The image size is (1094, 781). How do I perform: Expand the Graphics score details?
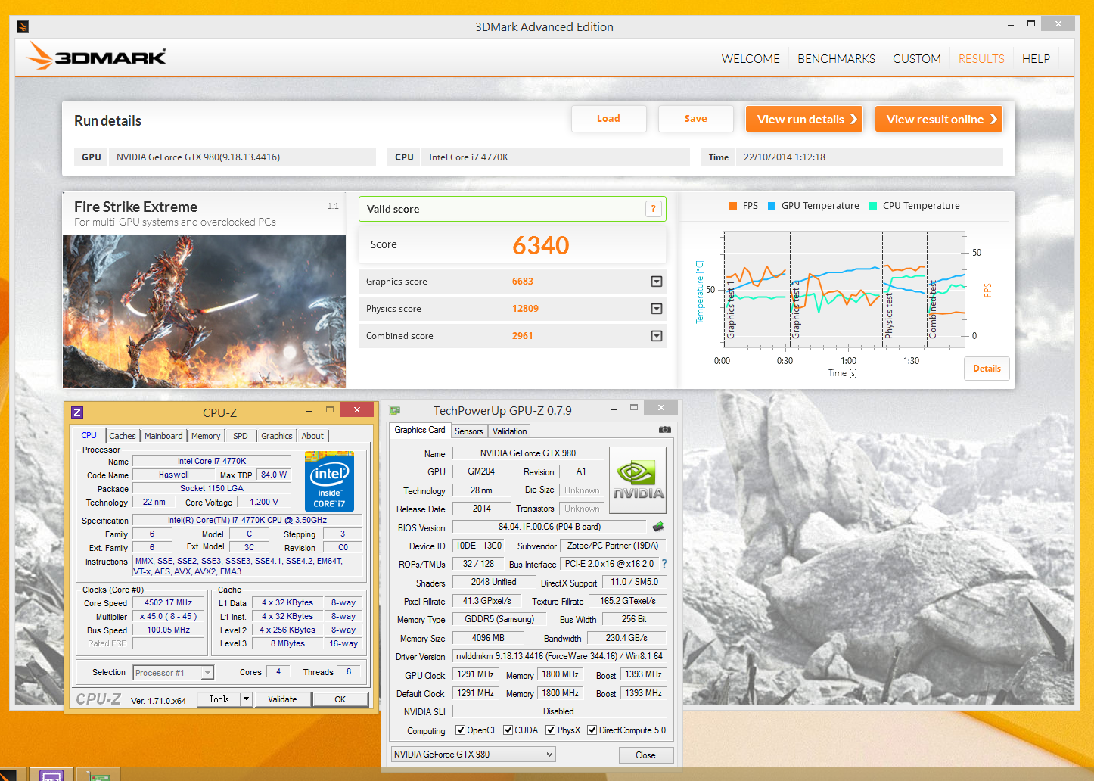[657, 282]
